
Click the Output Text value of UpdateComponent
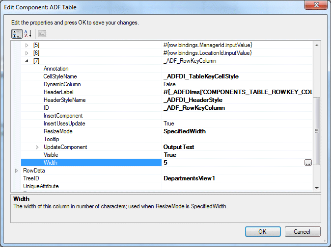(179, 147)
